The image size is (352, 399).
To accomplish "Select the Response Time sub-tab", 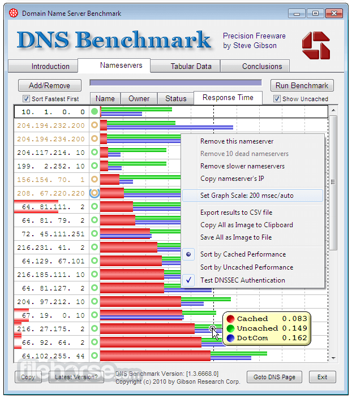I will coord(228,98).
